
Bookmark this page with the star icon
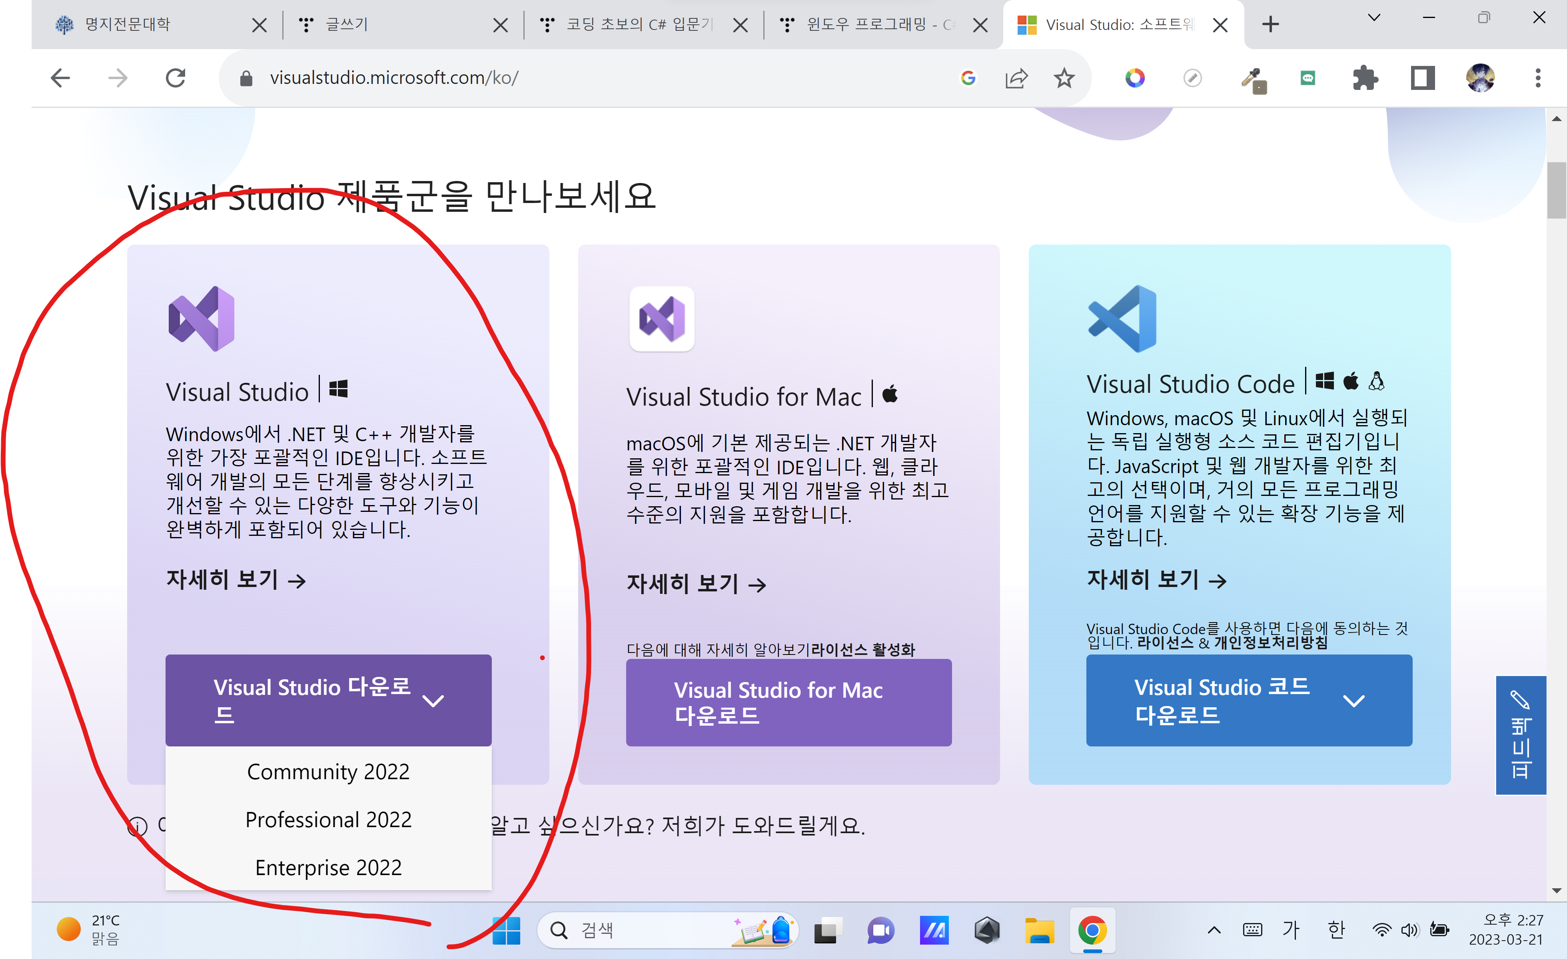point(1064,78)
